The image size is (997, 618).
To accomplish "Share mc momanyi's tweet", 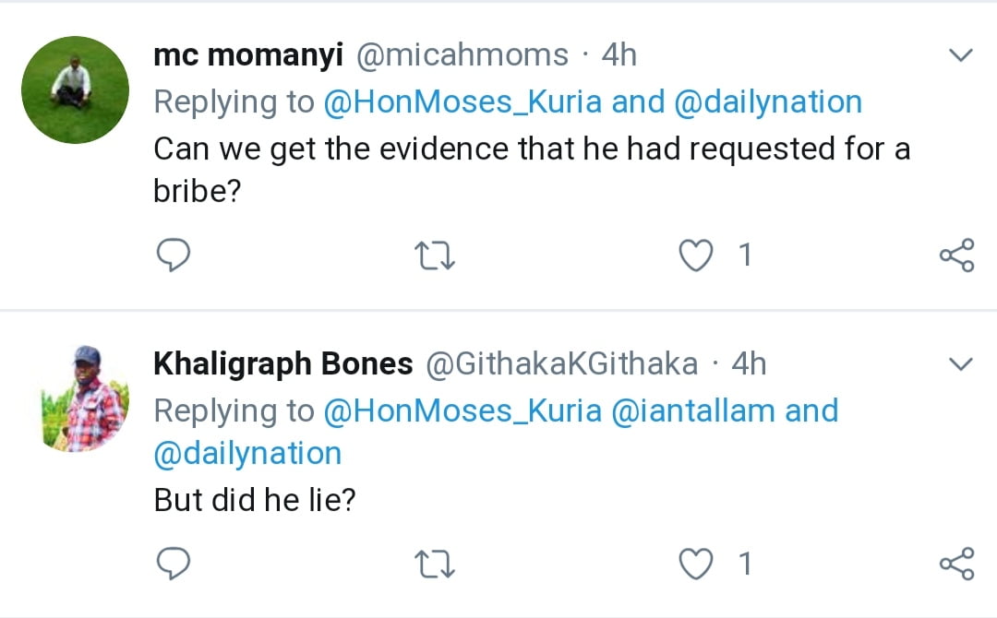I will pos(956,255).
